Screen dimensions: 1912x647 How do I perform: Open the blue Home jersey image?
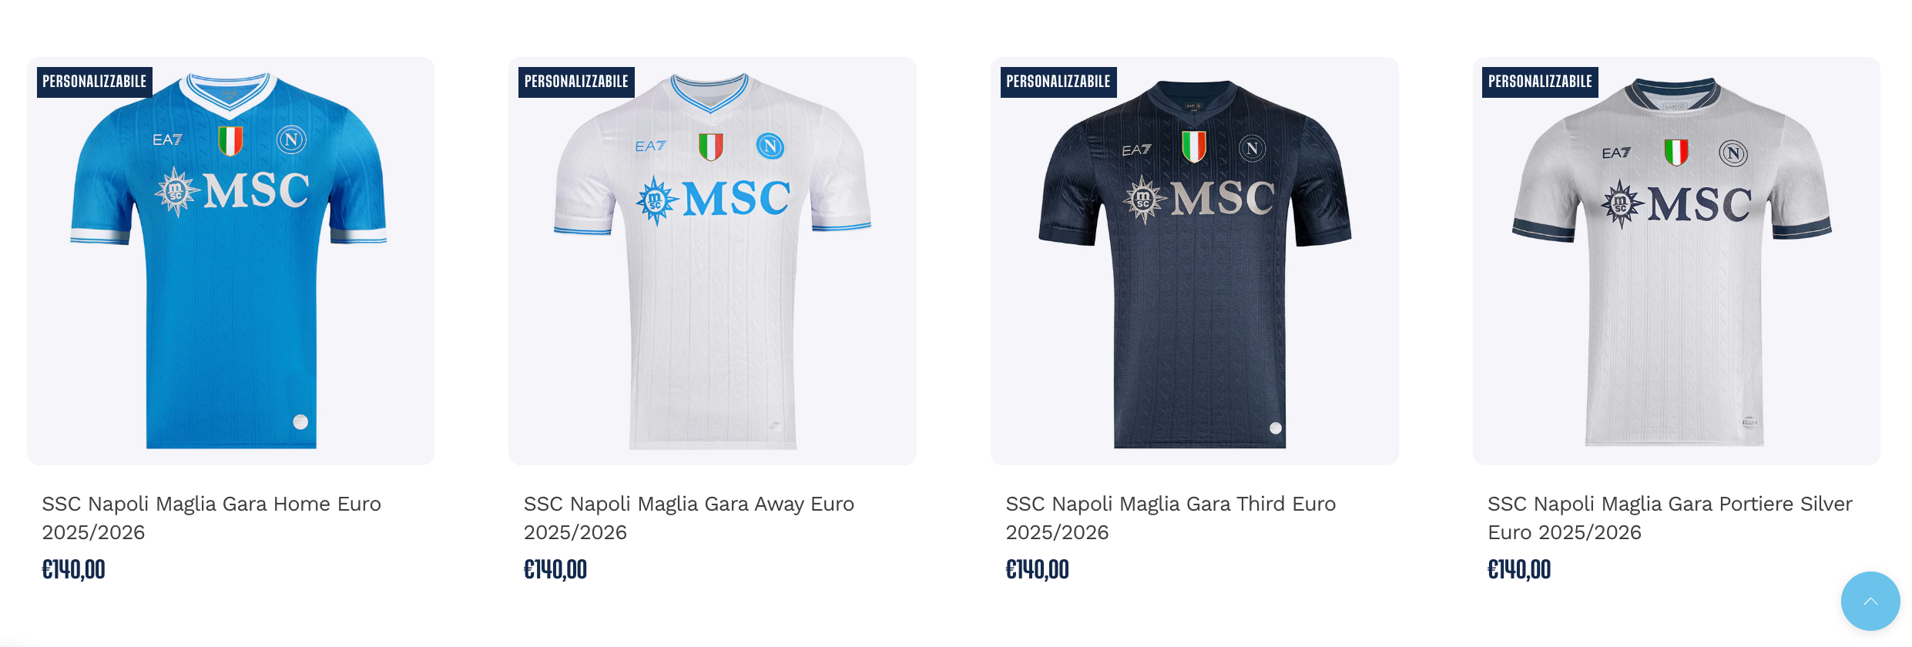click(x=230, y=260)
